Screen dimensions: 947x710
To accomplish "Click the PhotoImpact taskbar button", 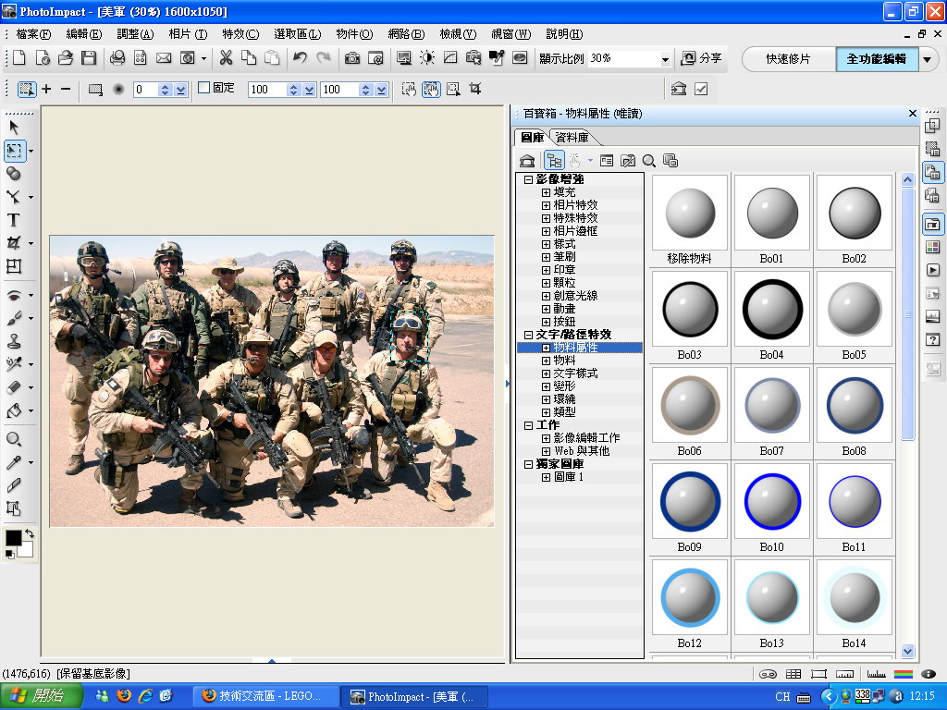I will pyautogui.click(x=414, y=696).
